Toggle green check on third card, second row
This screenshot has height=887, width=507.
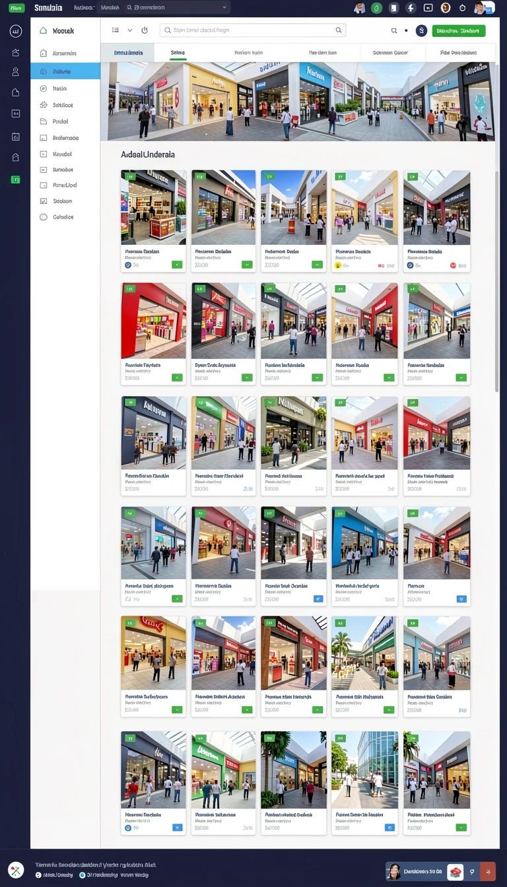(x=318, y=378)
